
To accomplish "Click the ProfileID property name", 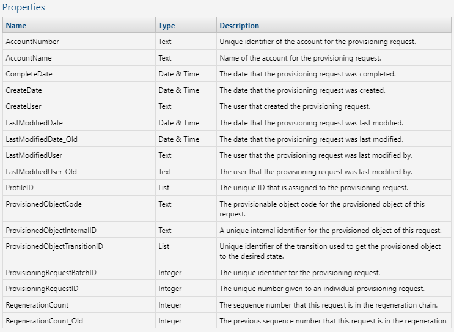I will [20, 188].
